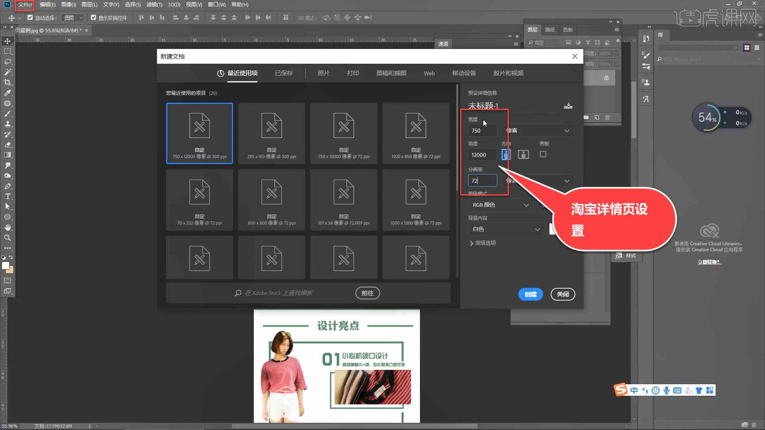The image size is (765, 430).
Task: Select the Pen tool
Action: pos(8,186)
